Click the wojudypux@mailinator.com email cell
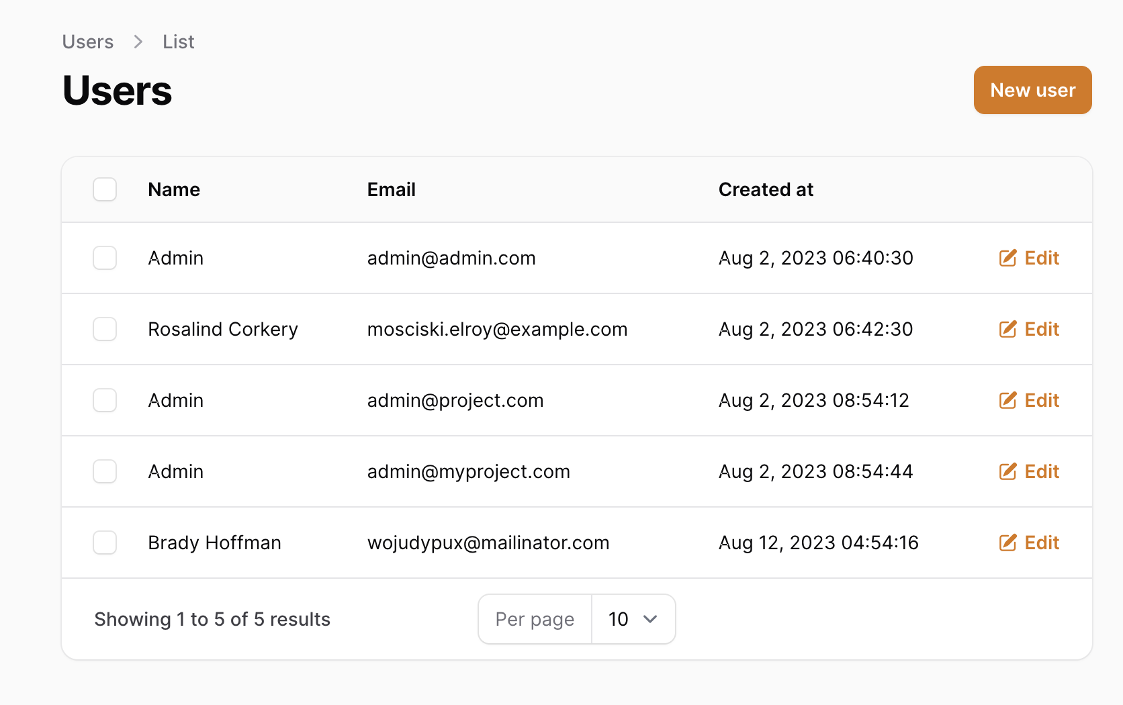The height and width of the screenshot is (705, 1123). tap(488, 543)
